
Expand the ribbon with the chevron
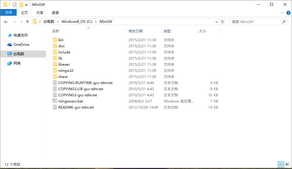(282, 13)
